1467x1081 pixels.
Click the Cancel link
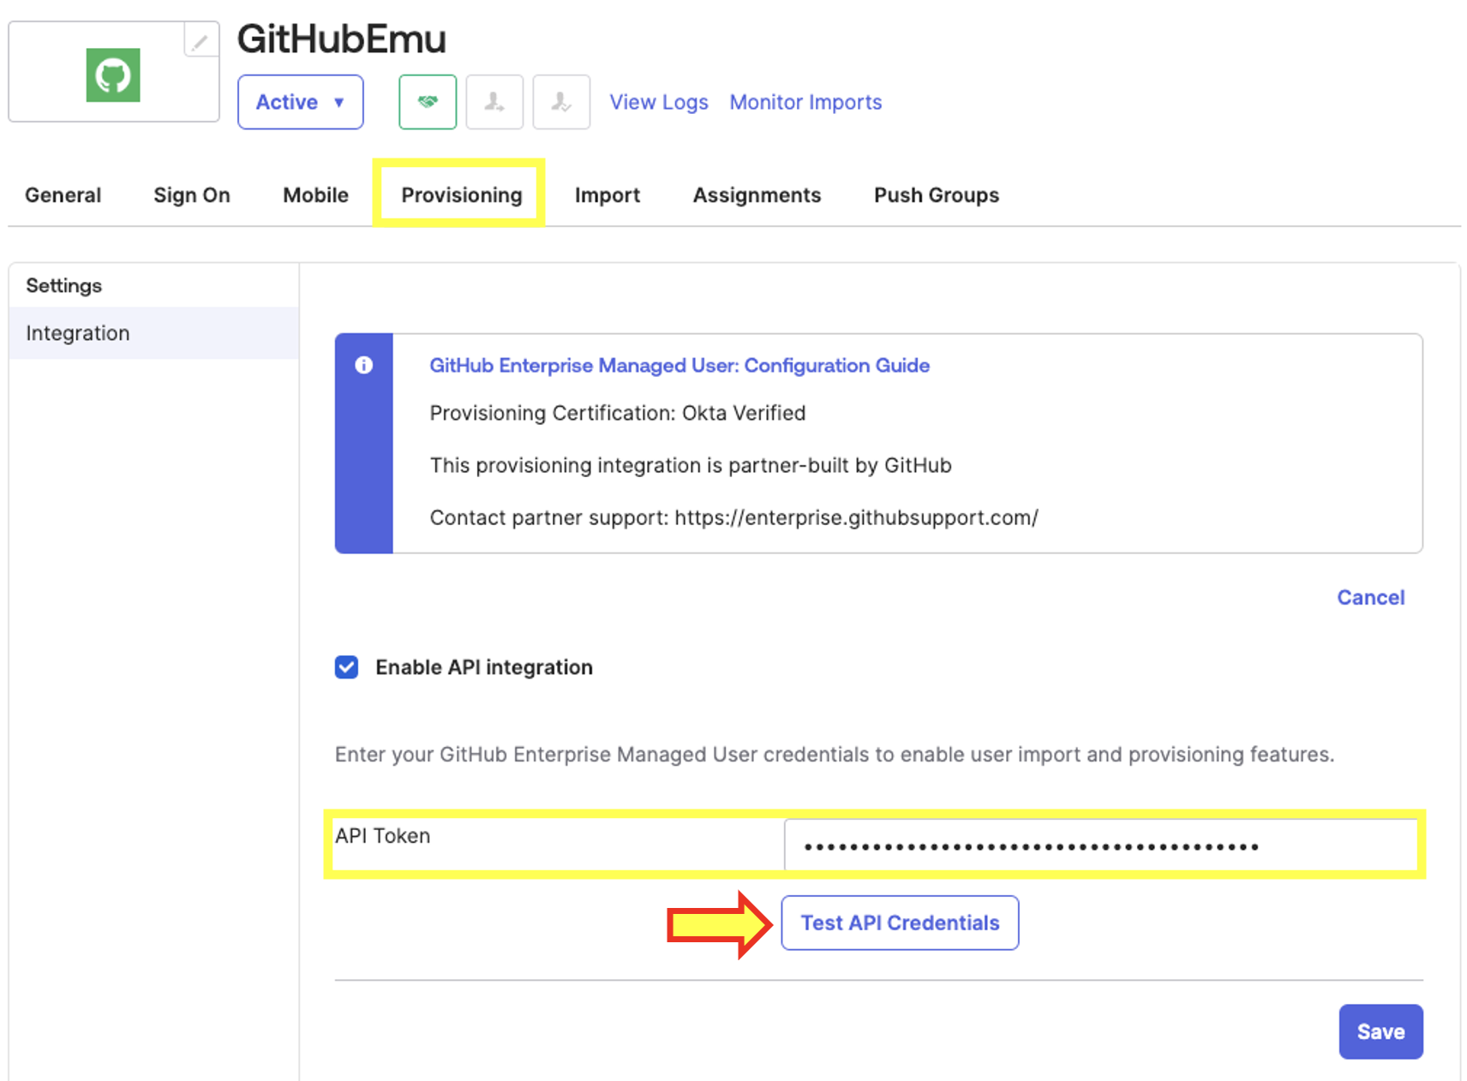(1371, 598)
